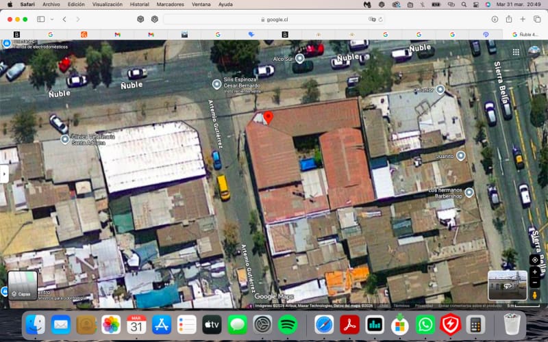Open Finder from the Dock
This screenshot has height=342, width=548.
[x=36, y=324]
